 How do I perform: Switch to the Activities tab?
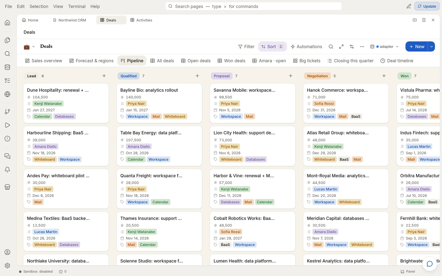(x=141, y=20)
